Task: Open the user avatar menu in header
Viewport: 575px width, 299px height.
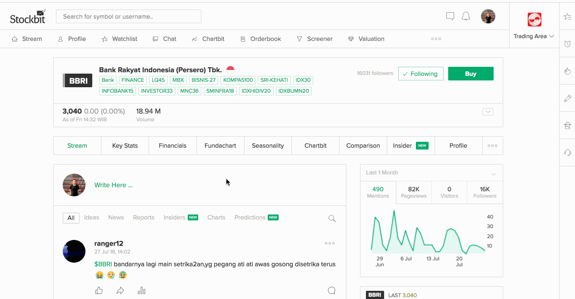Action: 488,16
